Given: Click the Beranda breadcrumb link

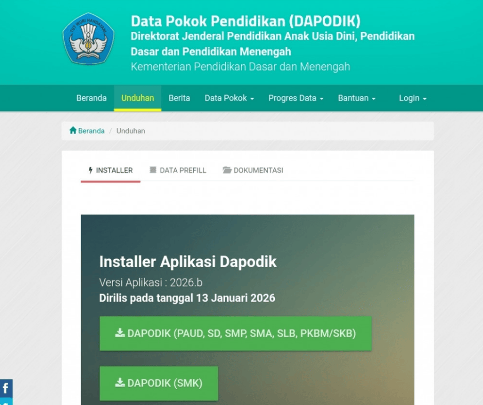Looking at the screenshot, I should (x=91, y=131).
